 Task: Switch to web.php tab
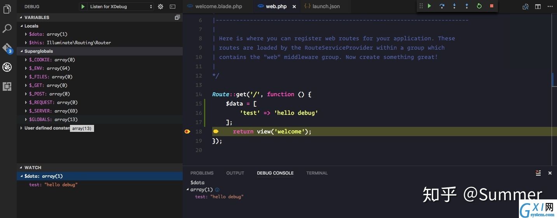pyautogui.click(x=276, y=7)
